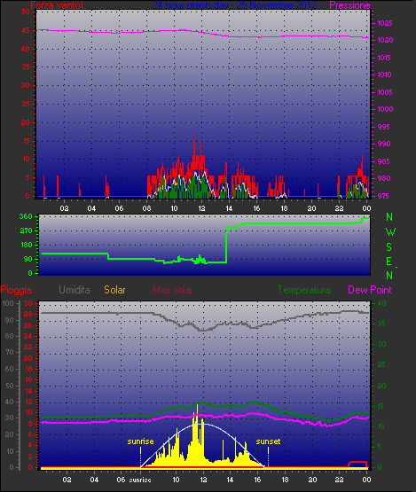The height and width of the screenshot is (492, 416).
Task: Click the yellow solar radiation peak
Action: click(197, 418)
